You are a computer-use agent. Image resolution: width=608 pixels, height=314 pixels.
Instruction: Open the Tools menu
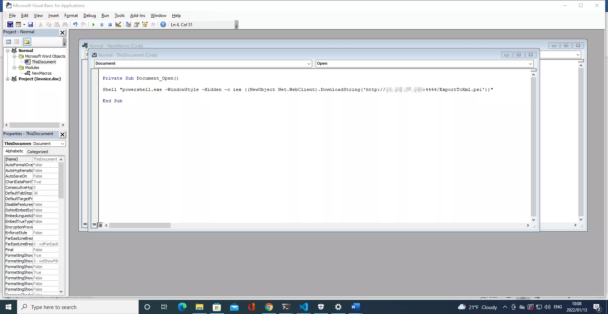pos(120,16)
